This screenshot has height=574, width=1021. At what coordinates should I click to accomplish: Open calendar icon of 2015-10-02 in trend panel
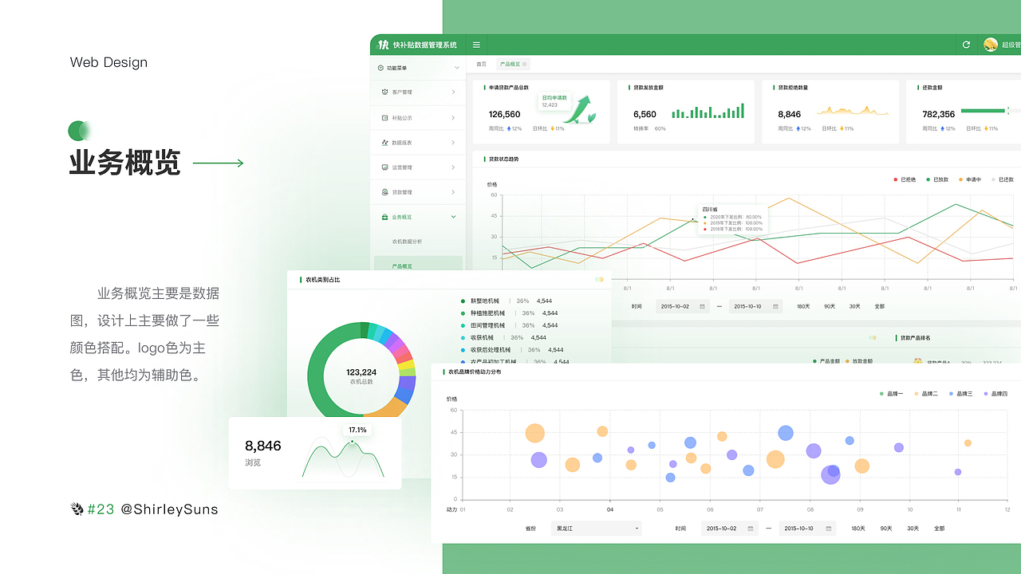coord(702,306)
